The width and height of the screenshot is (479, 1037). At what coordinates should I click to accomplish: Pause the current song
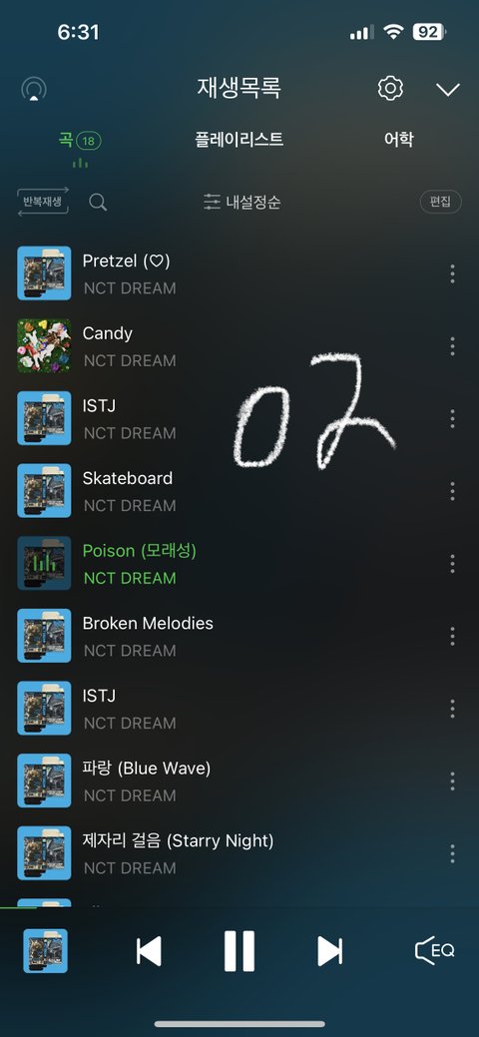pos(239,951)
